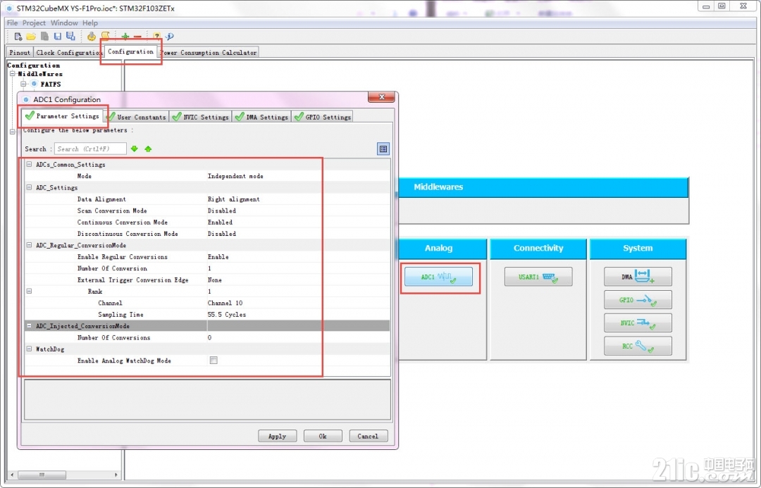The height and width of the screenshot is (488, 761).
Task: Click the green plus toolbar icon
Action: 125,37
